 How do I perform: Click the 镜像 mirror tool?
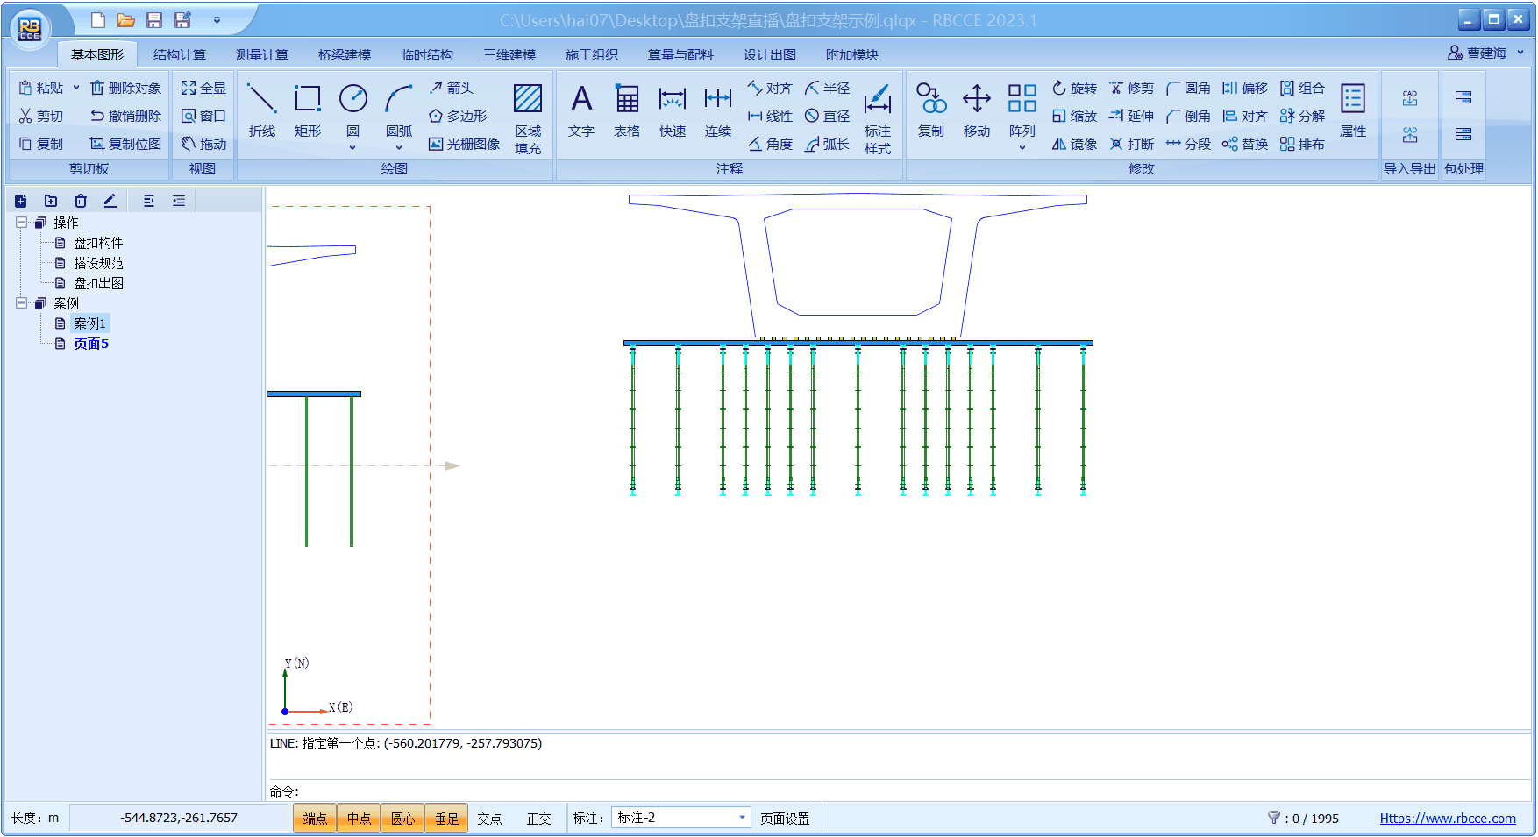coord(1074,144)
